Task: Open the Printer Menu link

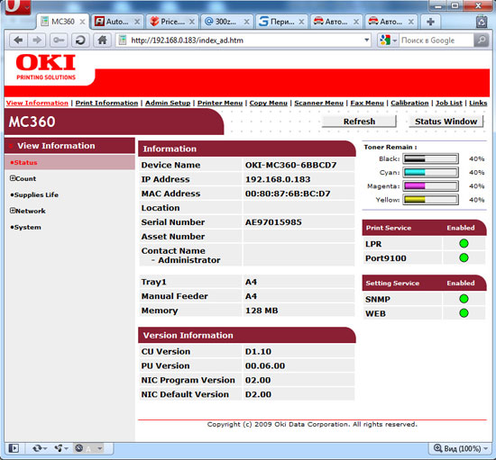Action: 220,103
